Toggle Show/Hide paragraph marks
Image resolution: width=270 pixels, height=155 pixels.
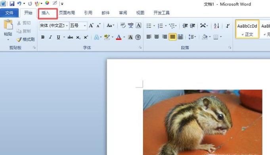point(228,26)
